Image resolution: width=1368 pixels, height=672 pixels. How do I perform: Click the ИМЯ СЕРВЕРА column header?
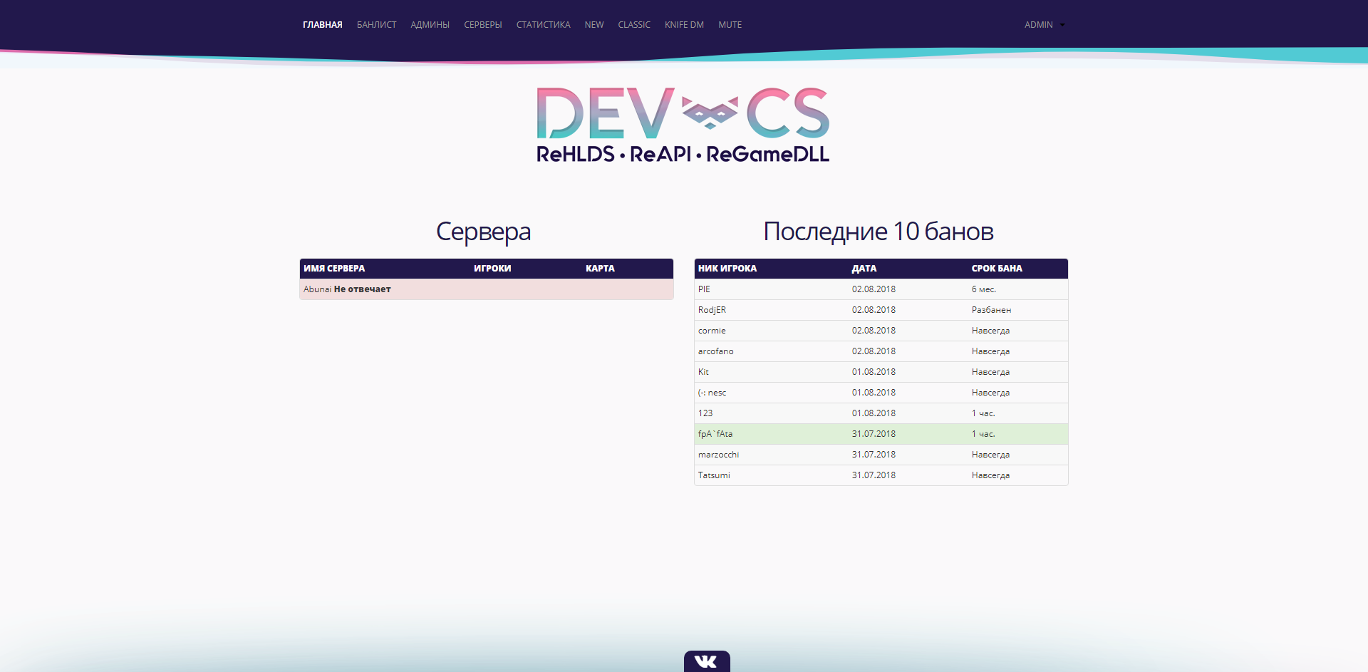(334, 269)
